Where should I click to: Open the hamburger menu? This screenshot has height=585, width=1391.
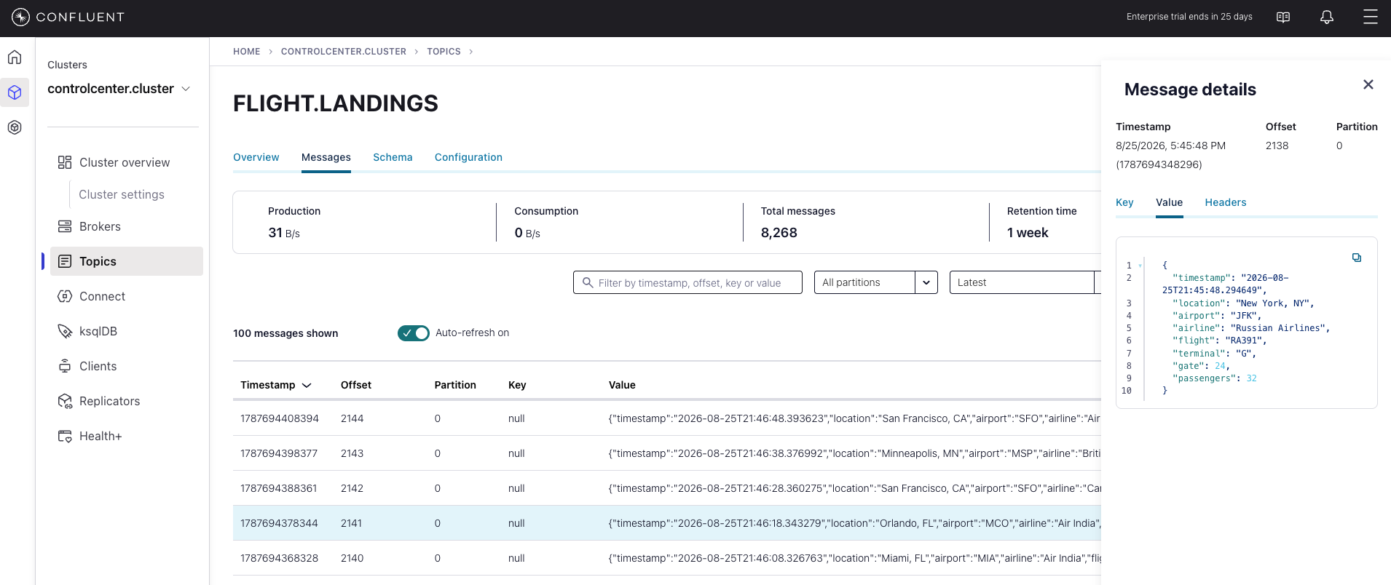pyautogui.click(x=1370, y=17)
